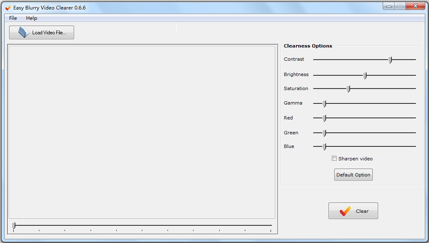Click the far right end of video timeline
429x243 pixels.
point(271,226)
